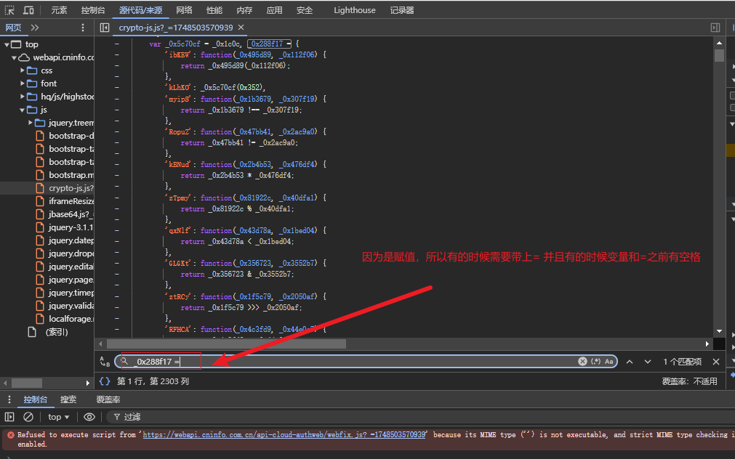Expand the jquery.treemenu folder

coord(31,123)
